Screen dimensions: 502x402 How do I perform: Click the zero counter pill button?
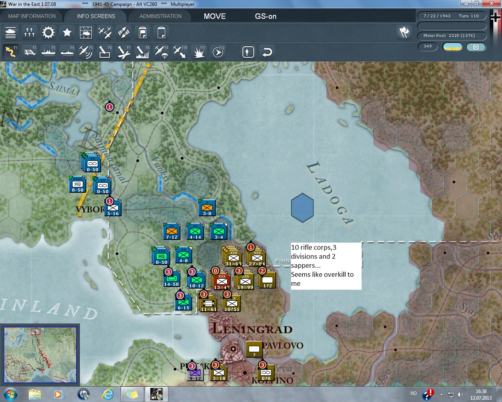pyautogui.click(x=476, y=47)
